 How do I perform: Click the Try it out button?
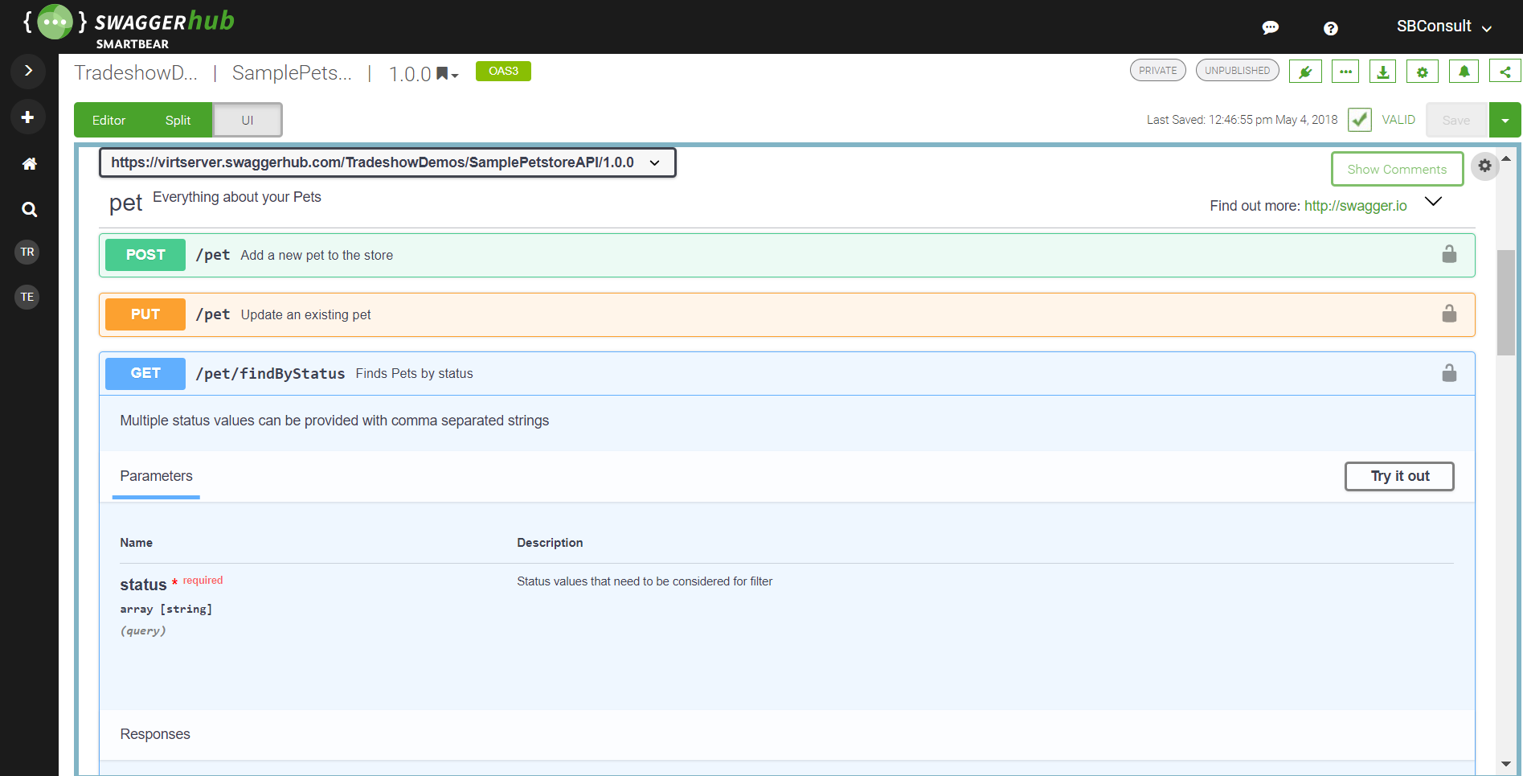pyautogui.click(x=1399, y=476)
